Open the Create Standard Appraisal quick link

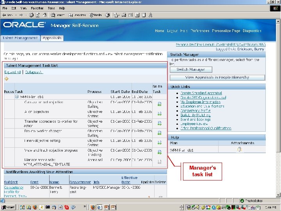coord(201,93)
